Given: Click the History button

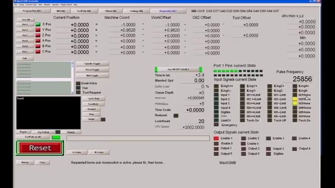Looking at the screenshot, I should [25, 162].
